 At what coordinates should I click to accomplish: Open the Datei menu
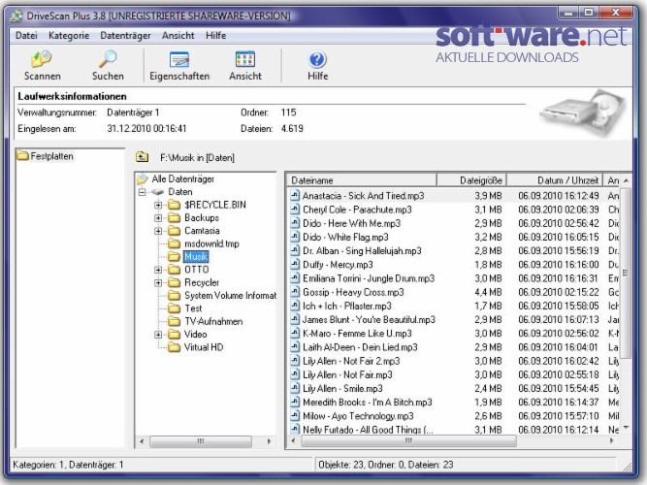coord(26,36)
